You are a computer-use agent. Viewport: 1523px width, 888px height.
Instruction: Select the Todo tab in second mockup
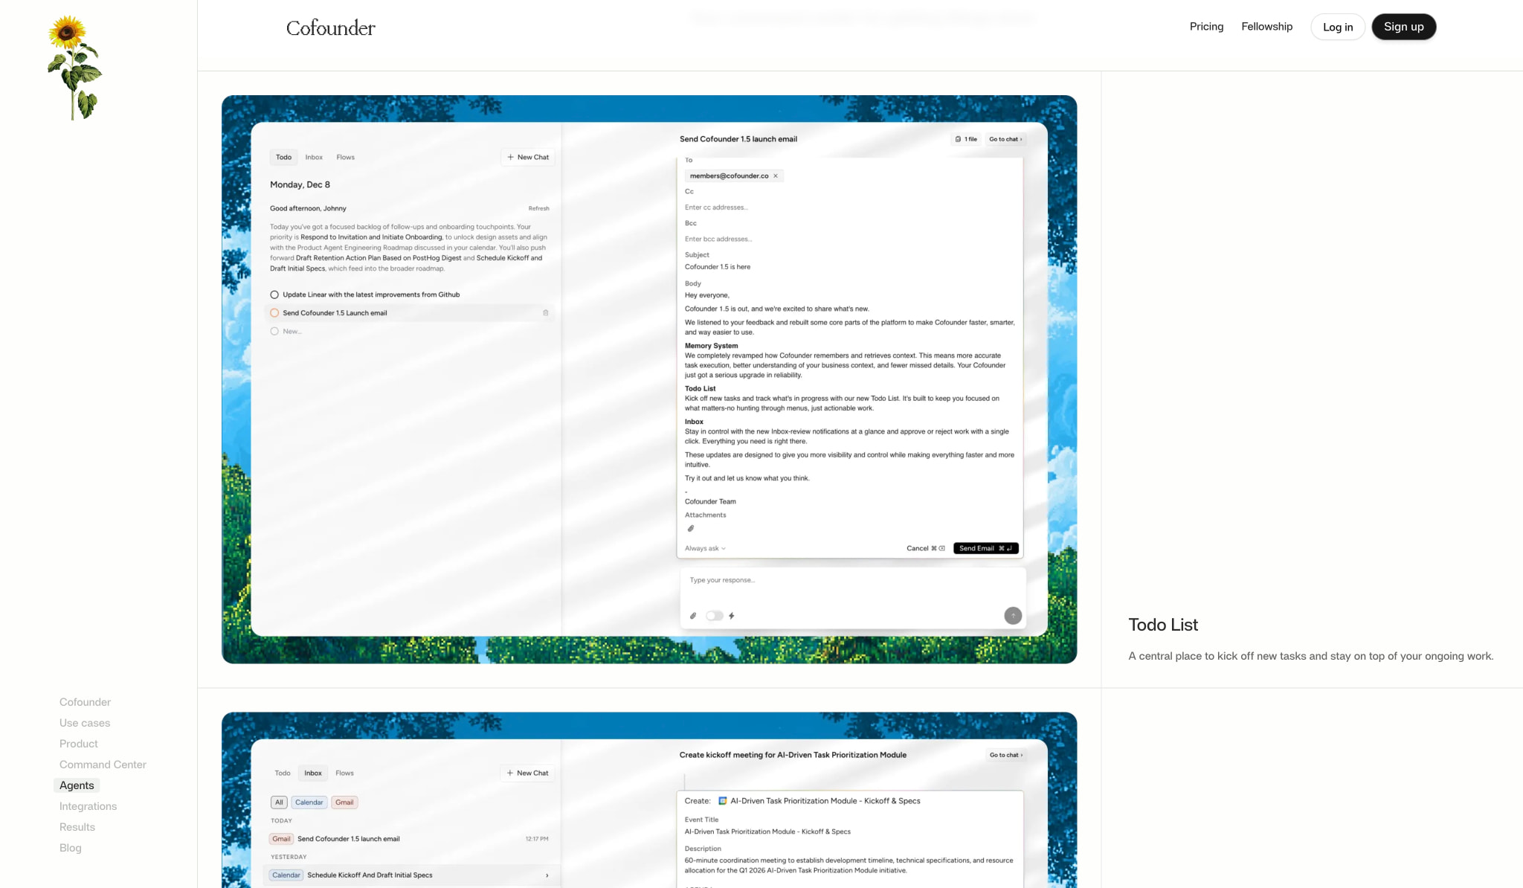pyautogui.click(x=283, y=773)
